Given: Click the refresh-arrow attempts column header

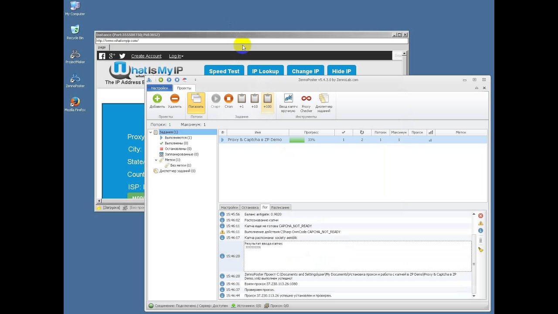Looking at the screenshot, I should pyautogui.click(x=362, y=133).
